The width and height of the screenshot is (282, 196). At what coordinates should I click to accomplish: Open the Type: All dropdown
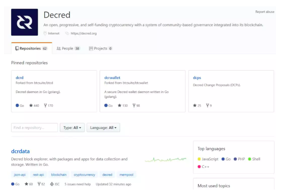[72, 127]
